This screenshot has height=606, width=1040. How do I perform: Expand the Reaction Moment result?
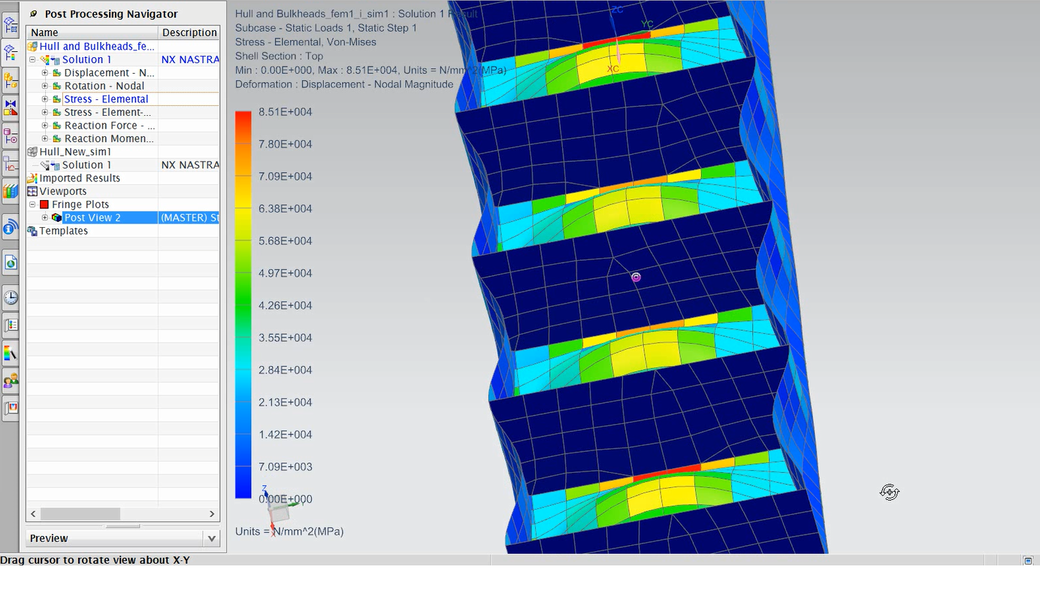coord(45,138)
